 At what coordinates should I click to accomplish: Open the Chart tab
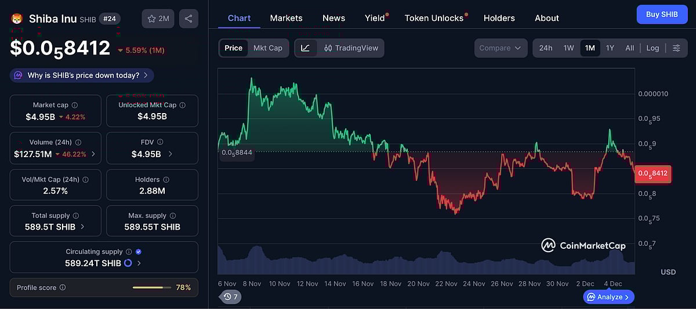pos(239,18)
